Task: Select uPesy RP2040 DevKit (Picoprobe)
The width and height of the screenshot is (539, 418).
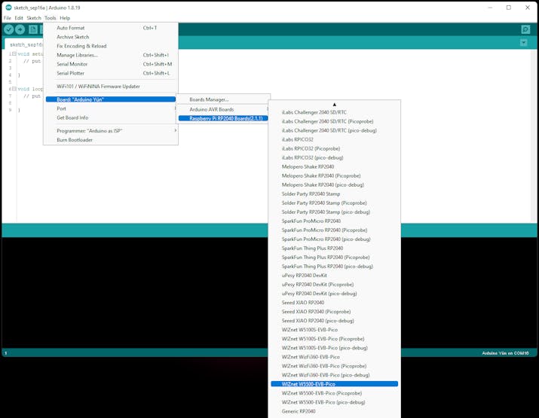Action: pos(334,285)
